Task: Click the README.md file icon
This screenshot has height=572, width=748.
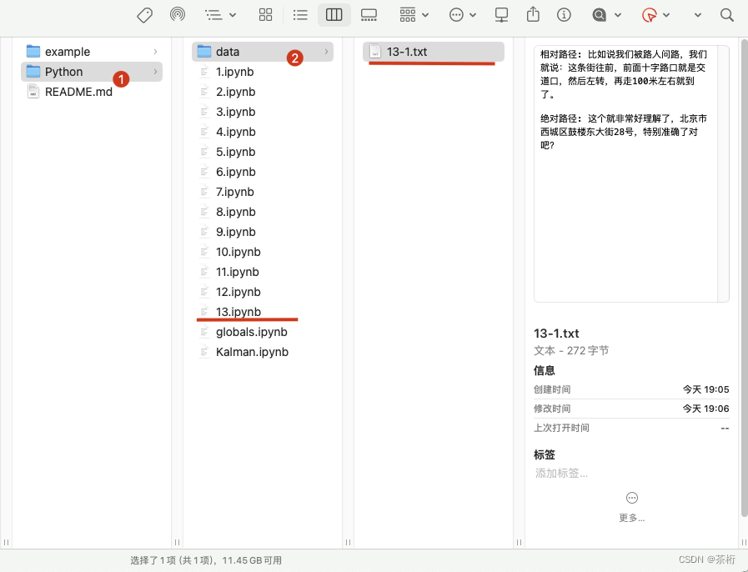Action: [33, 92]
